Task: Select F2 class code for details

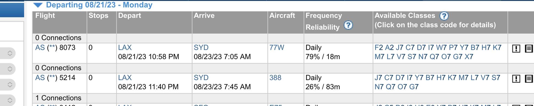Action: tap(379, 48)
